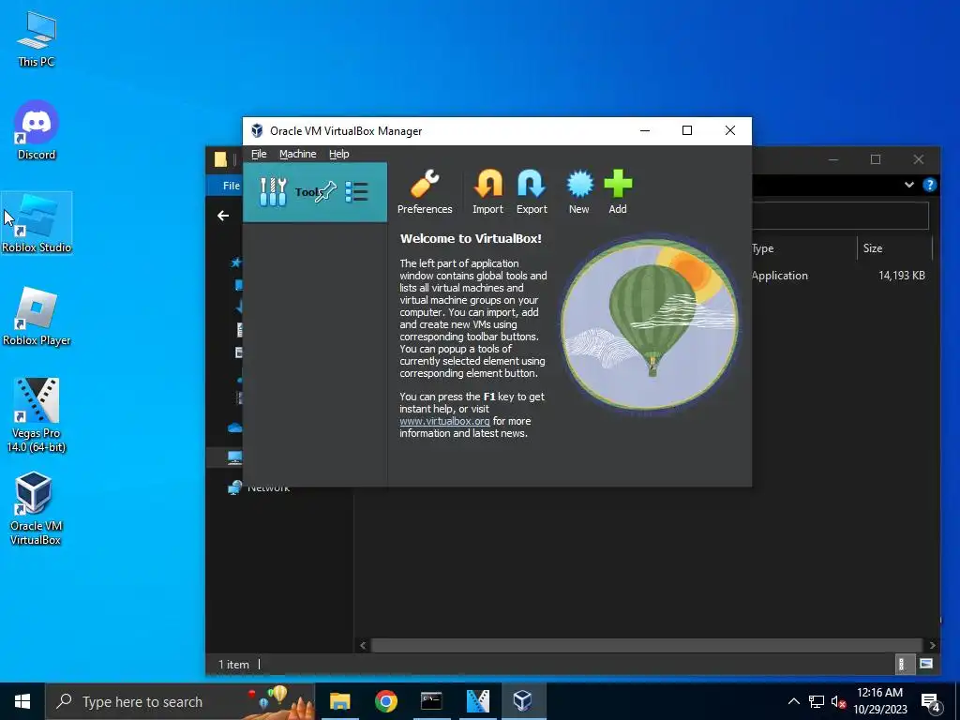960x720 pixels.
Task: Select the Oracle VM VirtualBox desktop shortcut
Action: 36,508
